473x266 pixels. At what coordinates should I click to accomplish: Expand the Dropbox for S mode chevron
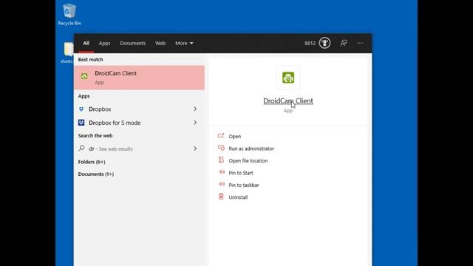(x=195, y=123)
